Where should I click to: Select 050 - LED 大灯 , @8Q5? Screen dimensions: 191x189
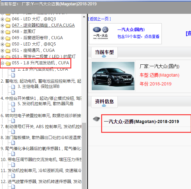[34, 44]
